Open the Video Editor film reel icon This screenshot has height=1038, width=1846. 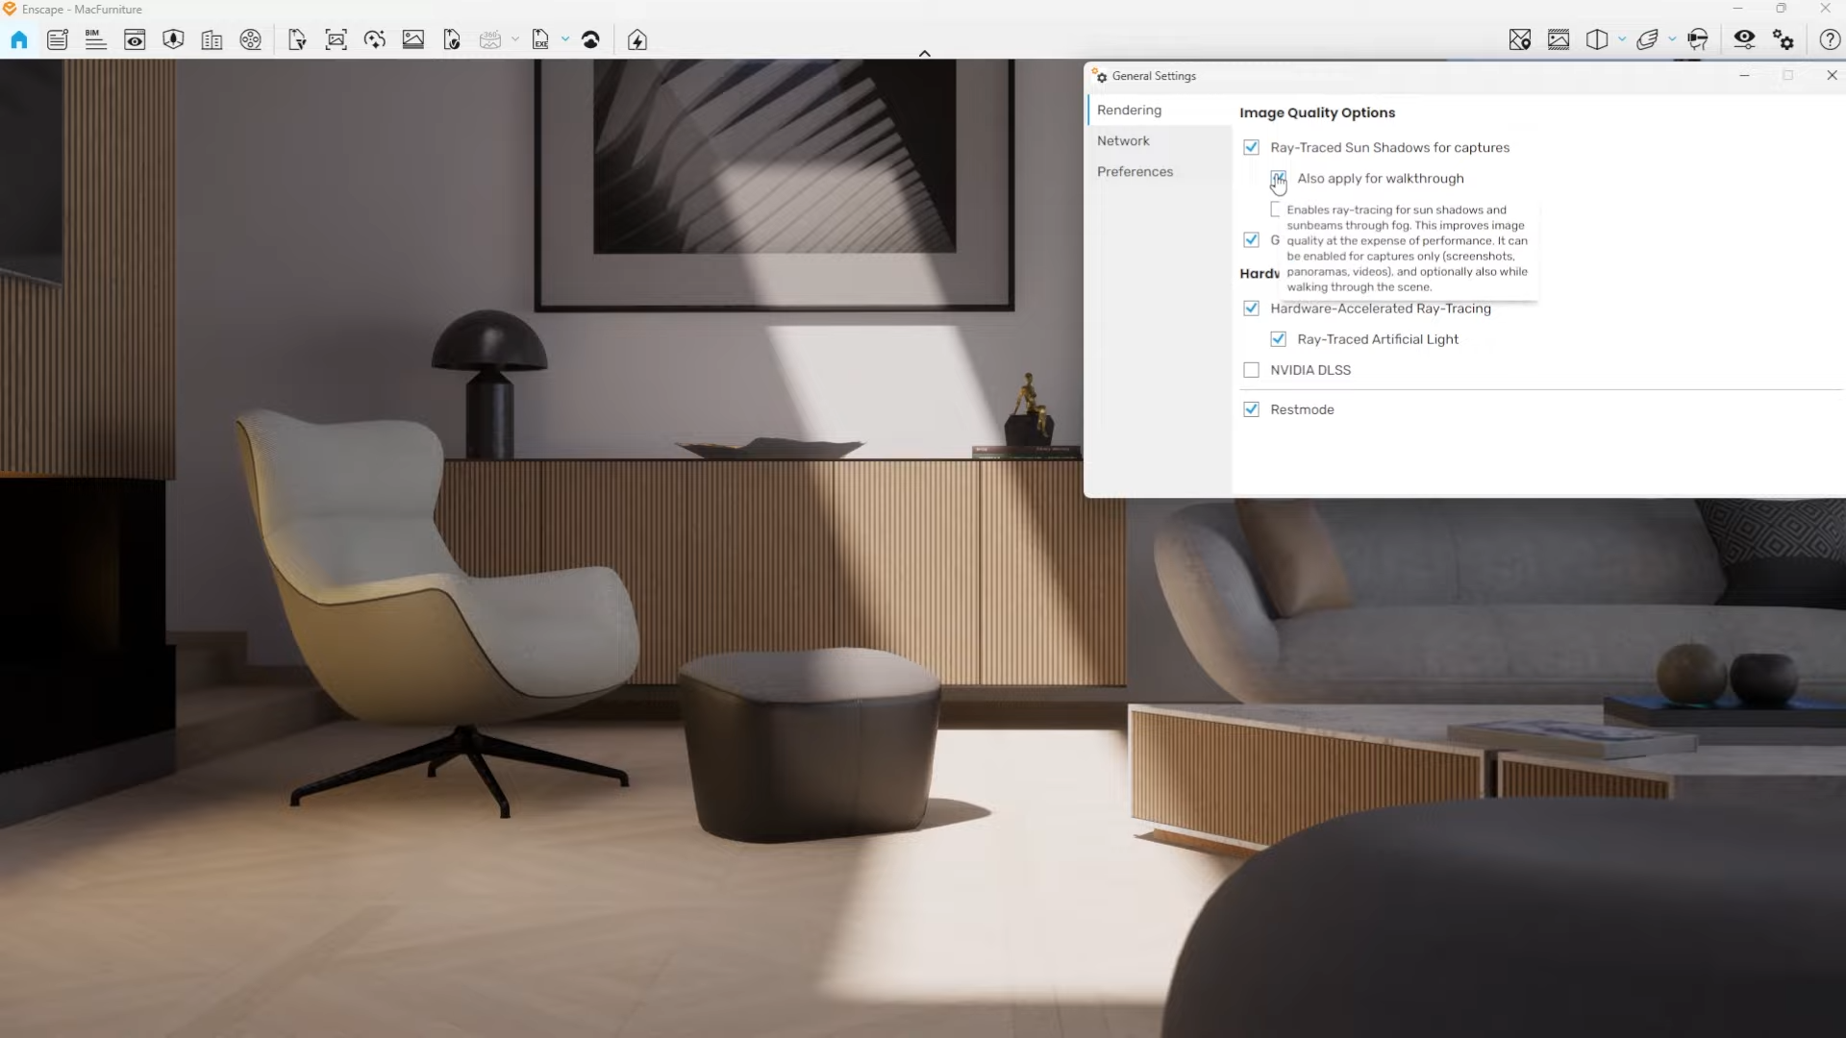pos(250,39)
